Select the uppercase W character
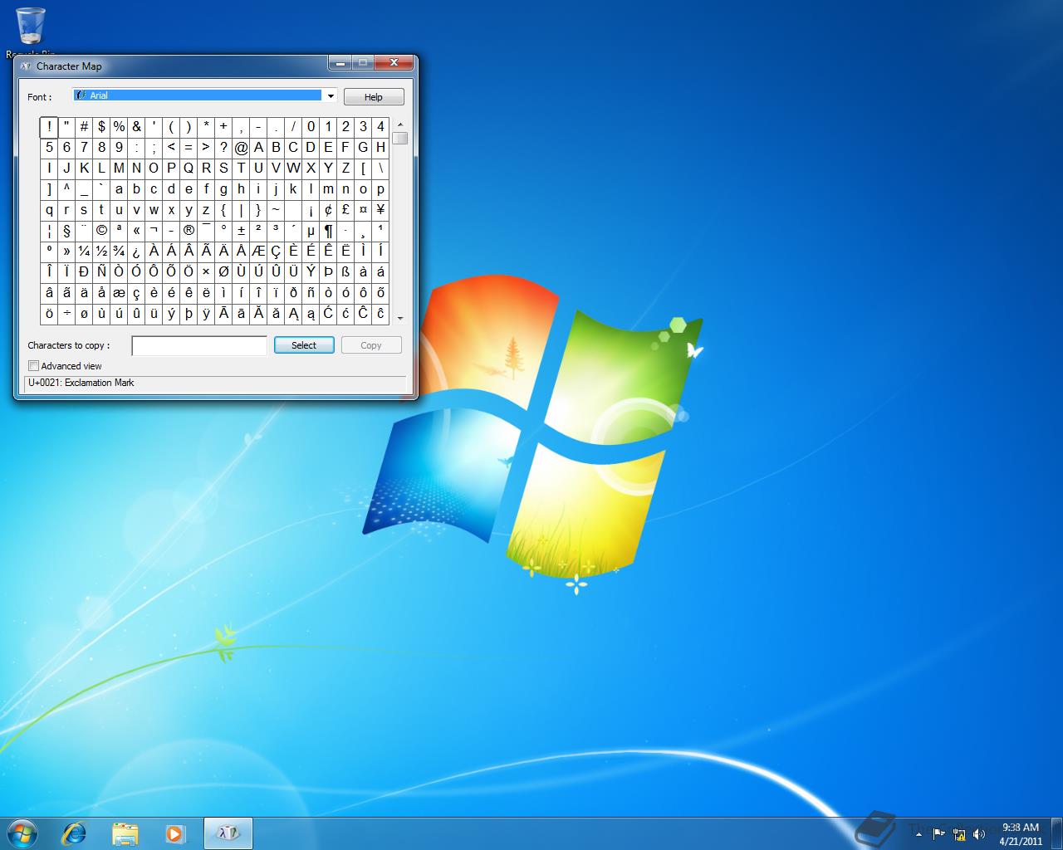This screenshot has height=850, width=1063. tap(293, 169)
